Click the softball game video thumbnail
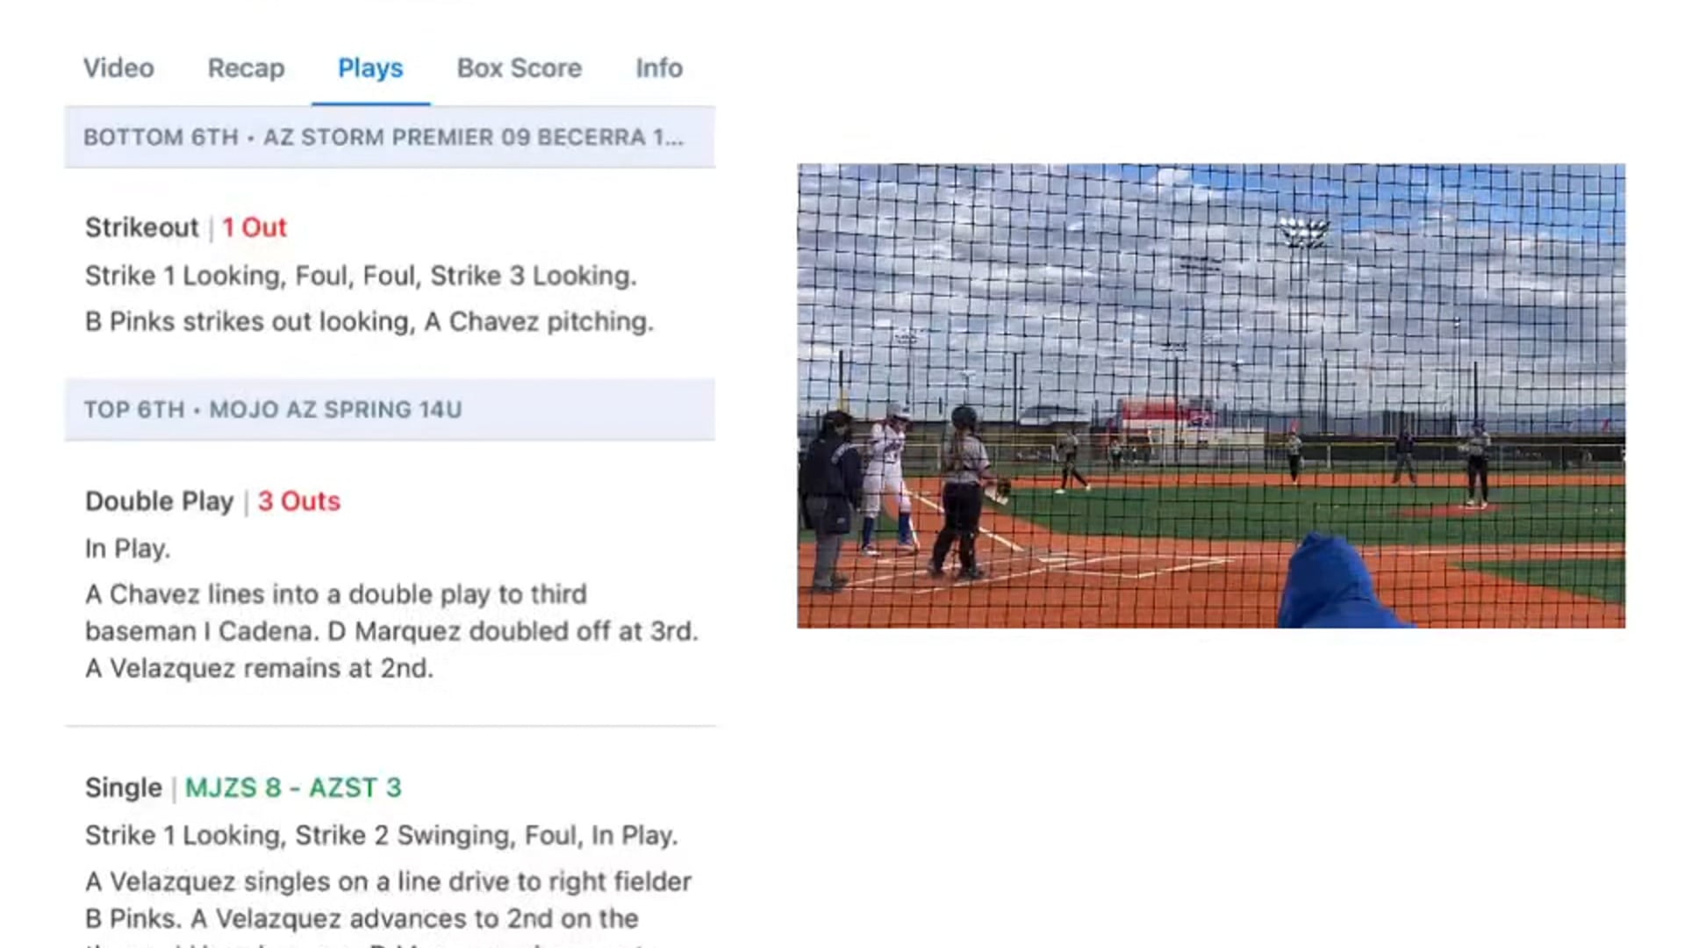This screenshot has width=1685, height=948. coord(1211,396)
